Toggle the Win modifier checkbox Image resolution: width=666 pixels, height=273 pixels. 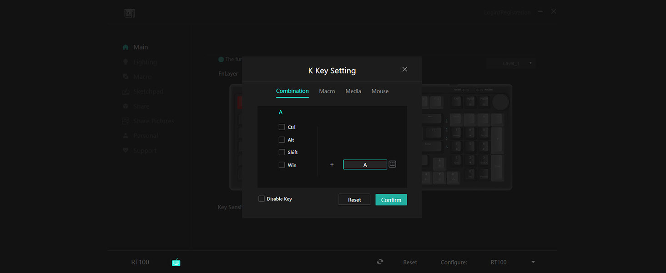(x=282, y=165)
